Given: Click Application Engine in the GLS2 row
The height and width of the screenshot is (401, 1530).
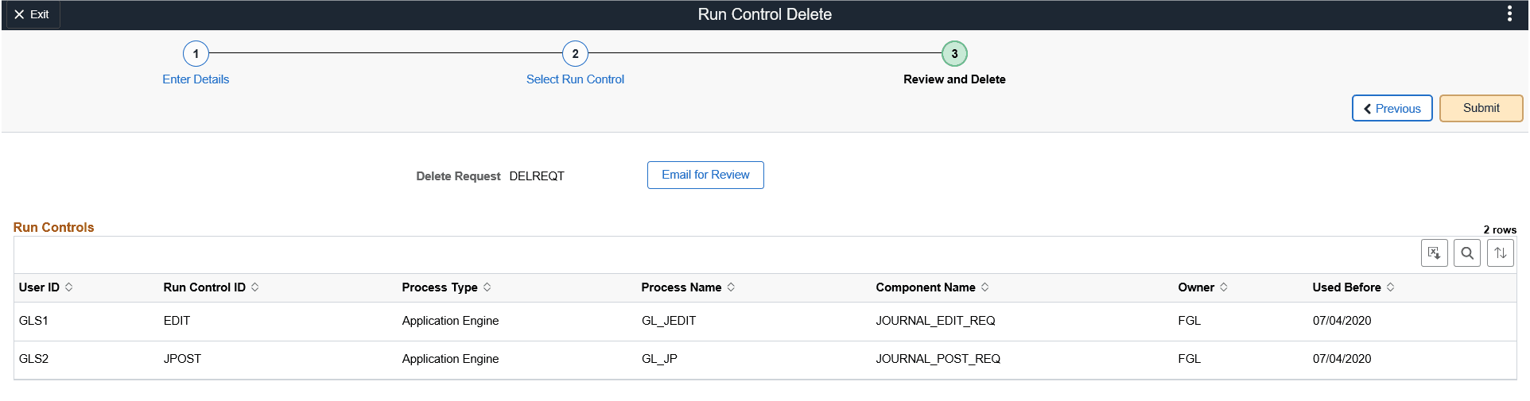Looking at the screenshot, I should click(450, 359).
